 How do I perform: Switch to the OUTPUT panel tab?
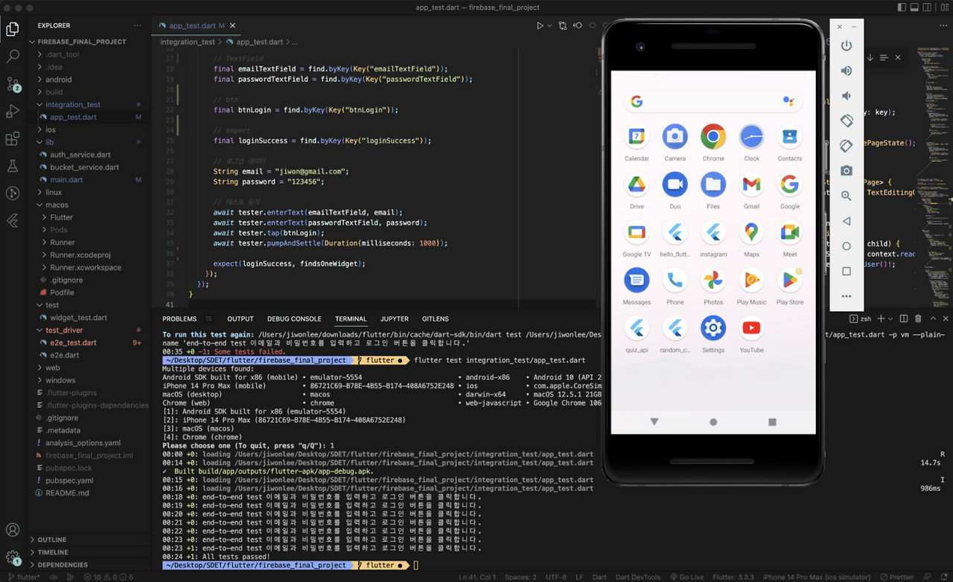(240, 319)
